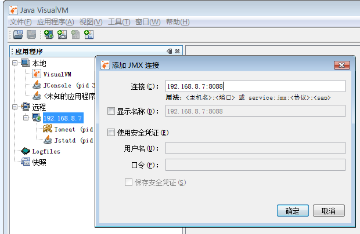Open the 帮助(H) menu
The height and width of the screenshot is (234, 360).
coord(178,22)
